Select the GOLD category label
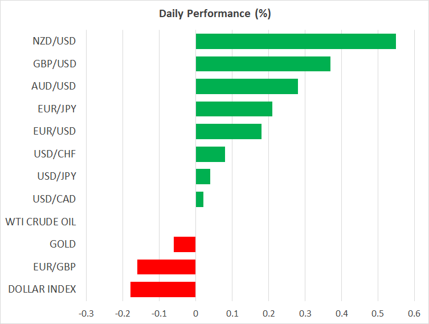429x324 pixels. [63, 244]
